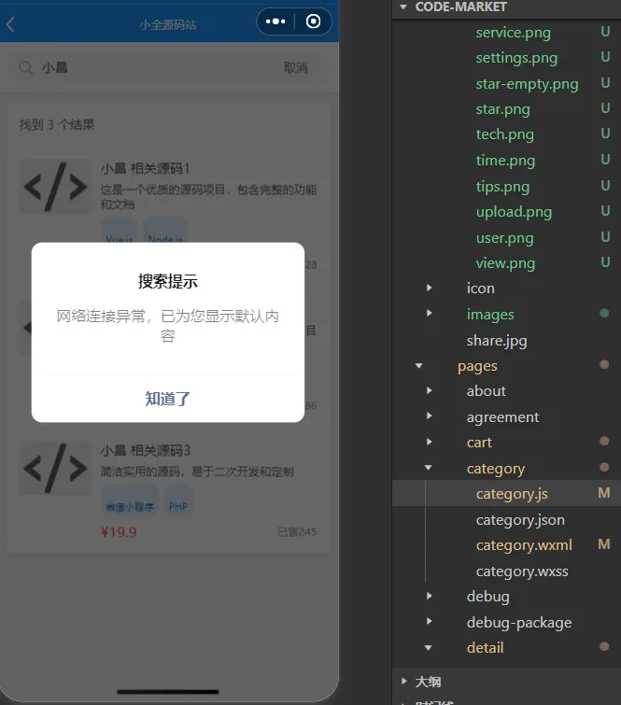The height and width of the screenshot is (705, 621).
Task: Open share.jpg file
Action: (x=497, y=341)
